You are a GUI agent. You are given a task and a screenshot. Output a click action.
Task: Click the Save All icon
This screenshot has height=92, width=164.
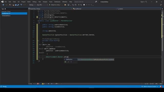click(x=18, y=5)
